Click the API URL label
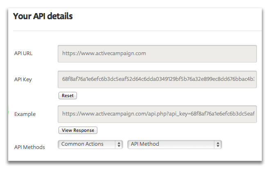Screen dimensions: 270x169 23,53
